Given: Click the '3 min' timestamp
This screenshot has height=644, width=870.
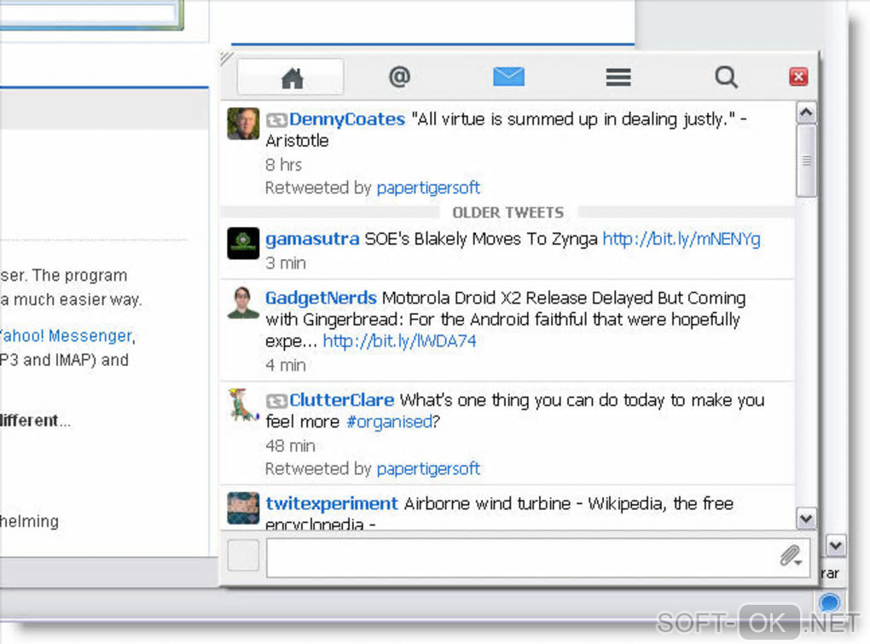Looking at the screenshot, I should 285,263.
